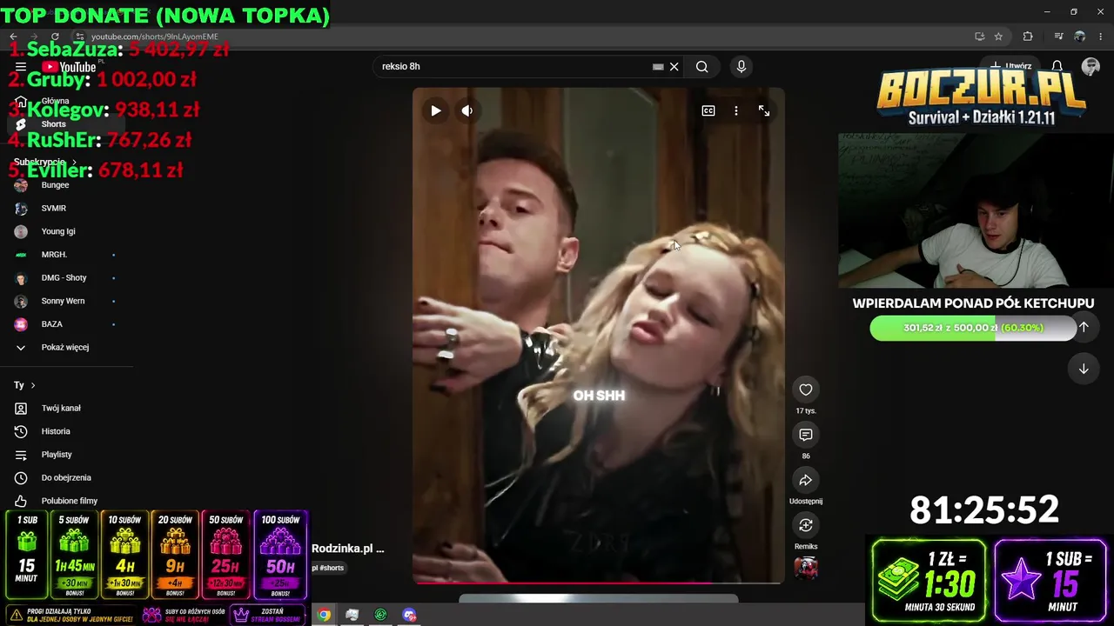Image resolution: width=1114 pixels, height=626 pixels.
Task: Open Do obejrzenia watch later list
Action: 65,478
